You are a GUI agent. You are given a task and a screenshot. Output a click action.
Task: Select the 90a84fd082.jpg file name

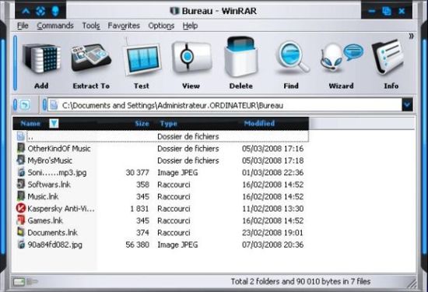55,245
